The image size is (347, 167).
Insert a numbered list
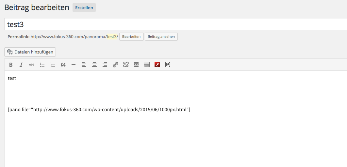coord(53,65)
